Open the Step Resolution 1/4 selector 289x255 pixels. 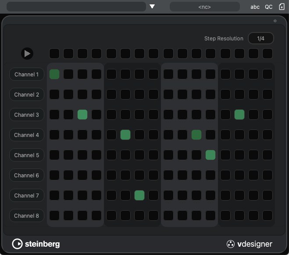tap(260, 39)
